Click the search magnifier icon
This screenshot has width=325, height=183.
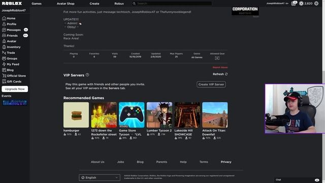134,4
